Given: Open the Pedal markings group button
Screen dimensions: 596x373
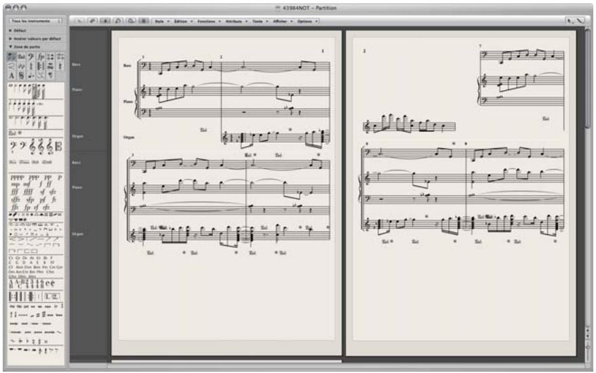Looking at the screenshot, I should (x=21, y=57).
